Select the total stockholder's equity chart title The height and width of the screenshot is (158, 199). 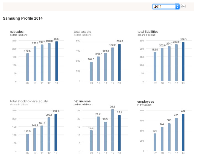point(29,101)
